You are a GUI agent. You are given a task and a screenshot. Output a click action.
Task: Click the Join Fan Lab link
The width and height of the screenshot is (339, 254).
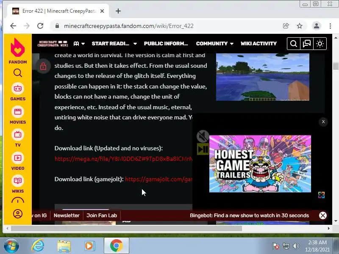pyautogui.click(x=102, y=215)
